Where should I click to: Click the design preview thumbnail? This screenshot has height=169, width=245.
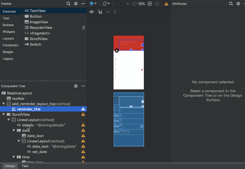[x=129, y=62]
